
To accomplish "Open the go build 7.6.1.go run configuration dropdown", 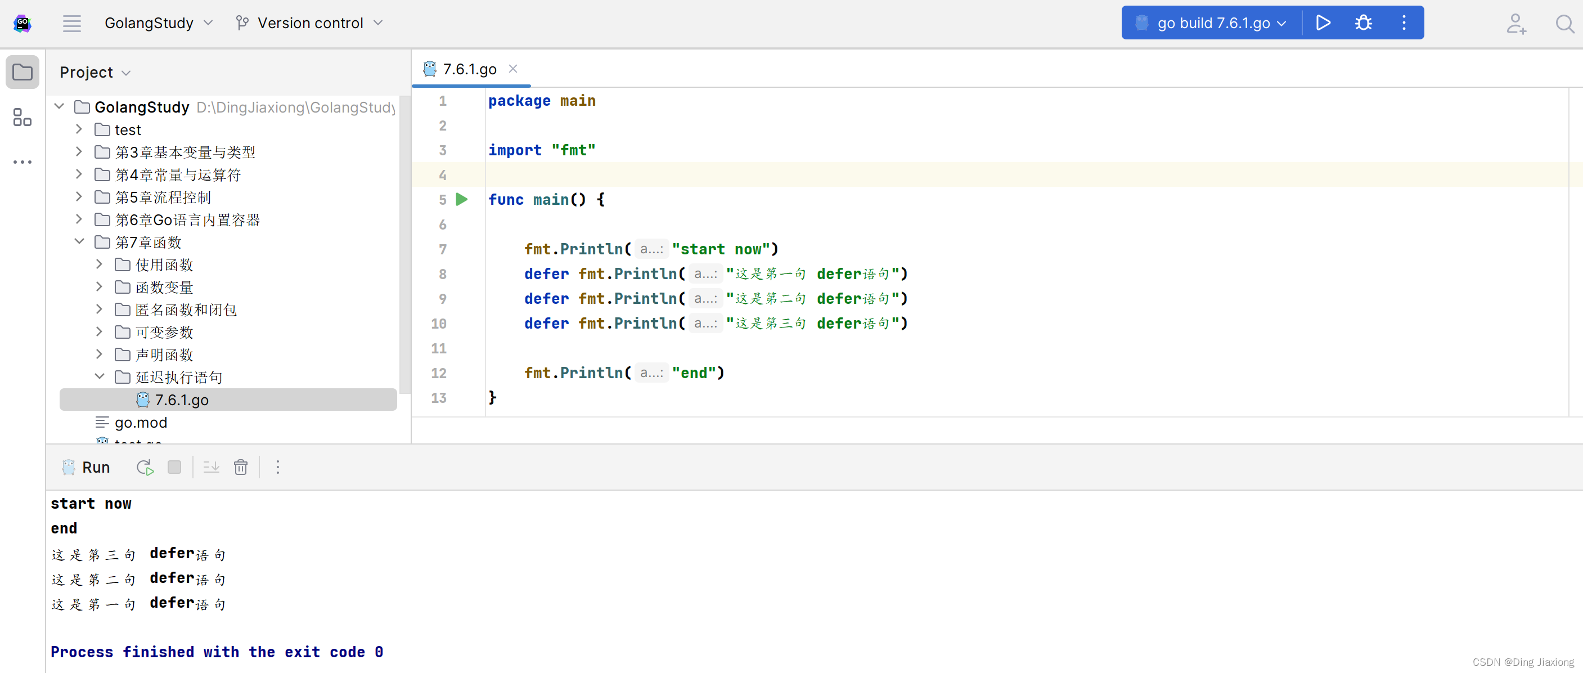I will (x=1210, y=24).
